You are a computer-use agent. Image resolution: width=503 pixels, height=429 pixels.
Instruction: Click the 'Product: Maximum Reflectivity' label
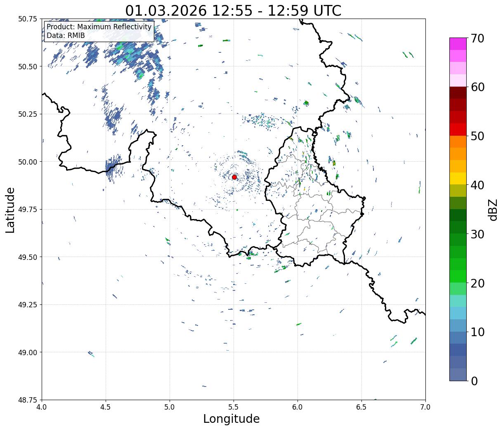(99, 27)
